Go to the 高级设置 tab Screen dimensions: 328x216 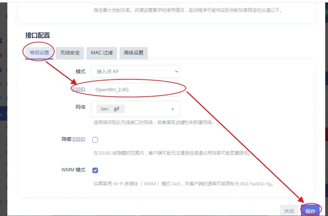point(134,53)
